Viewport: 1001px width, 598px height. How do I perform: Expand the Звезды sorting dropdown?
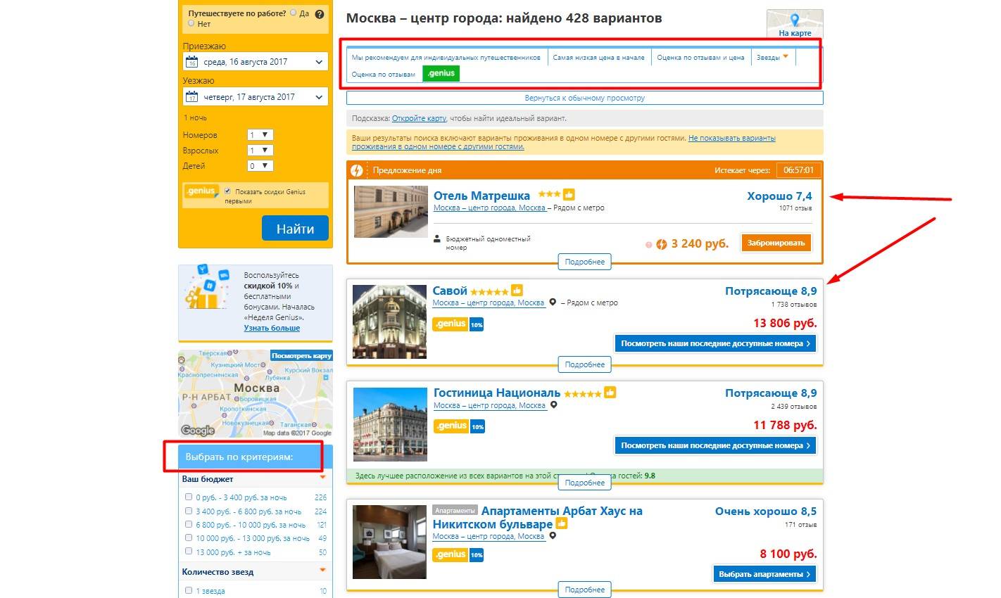tap(772, 58)
